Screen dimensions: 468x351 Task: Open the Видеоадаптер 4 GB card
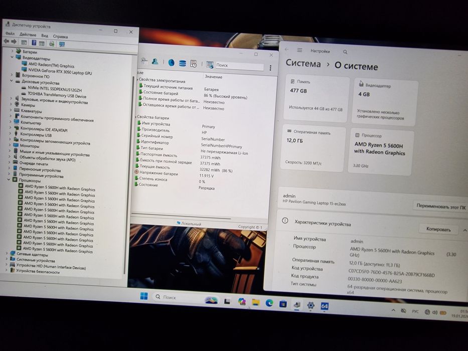click(x=385, y=102)
